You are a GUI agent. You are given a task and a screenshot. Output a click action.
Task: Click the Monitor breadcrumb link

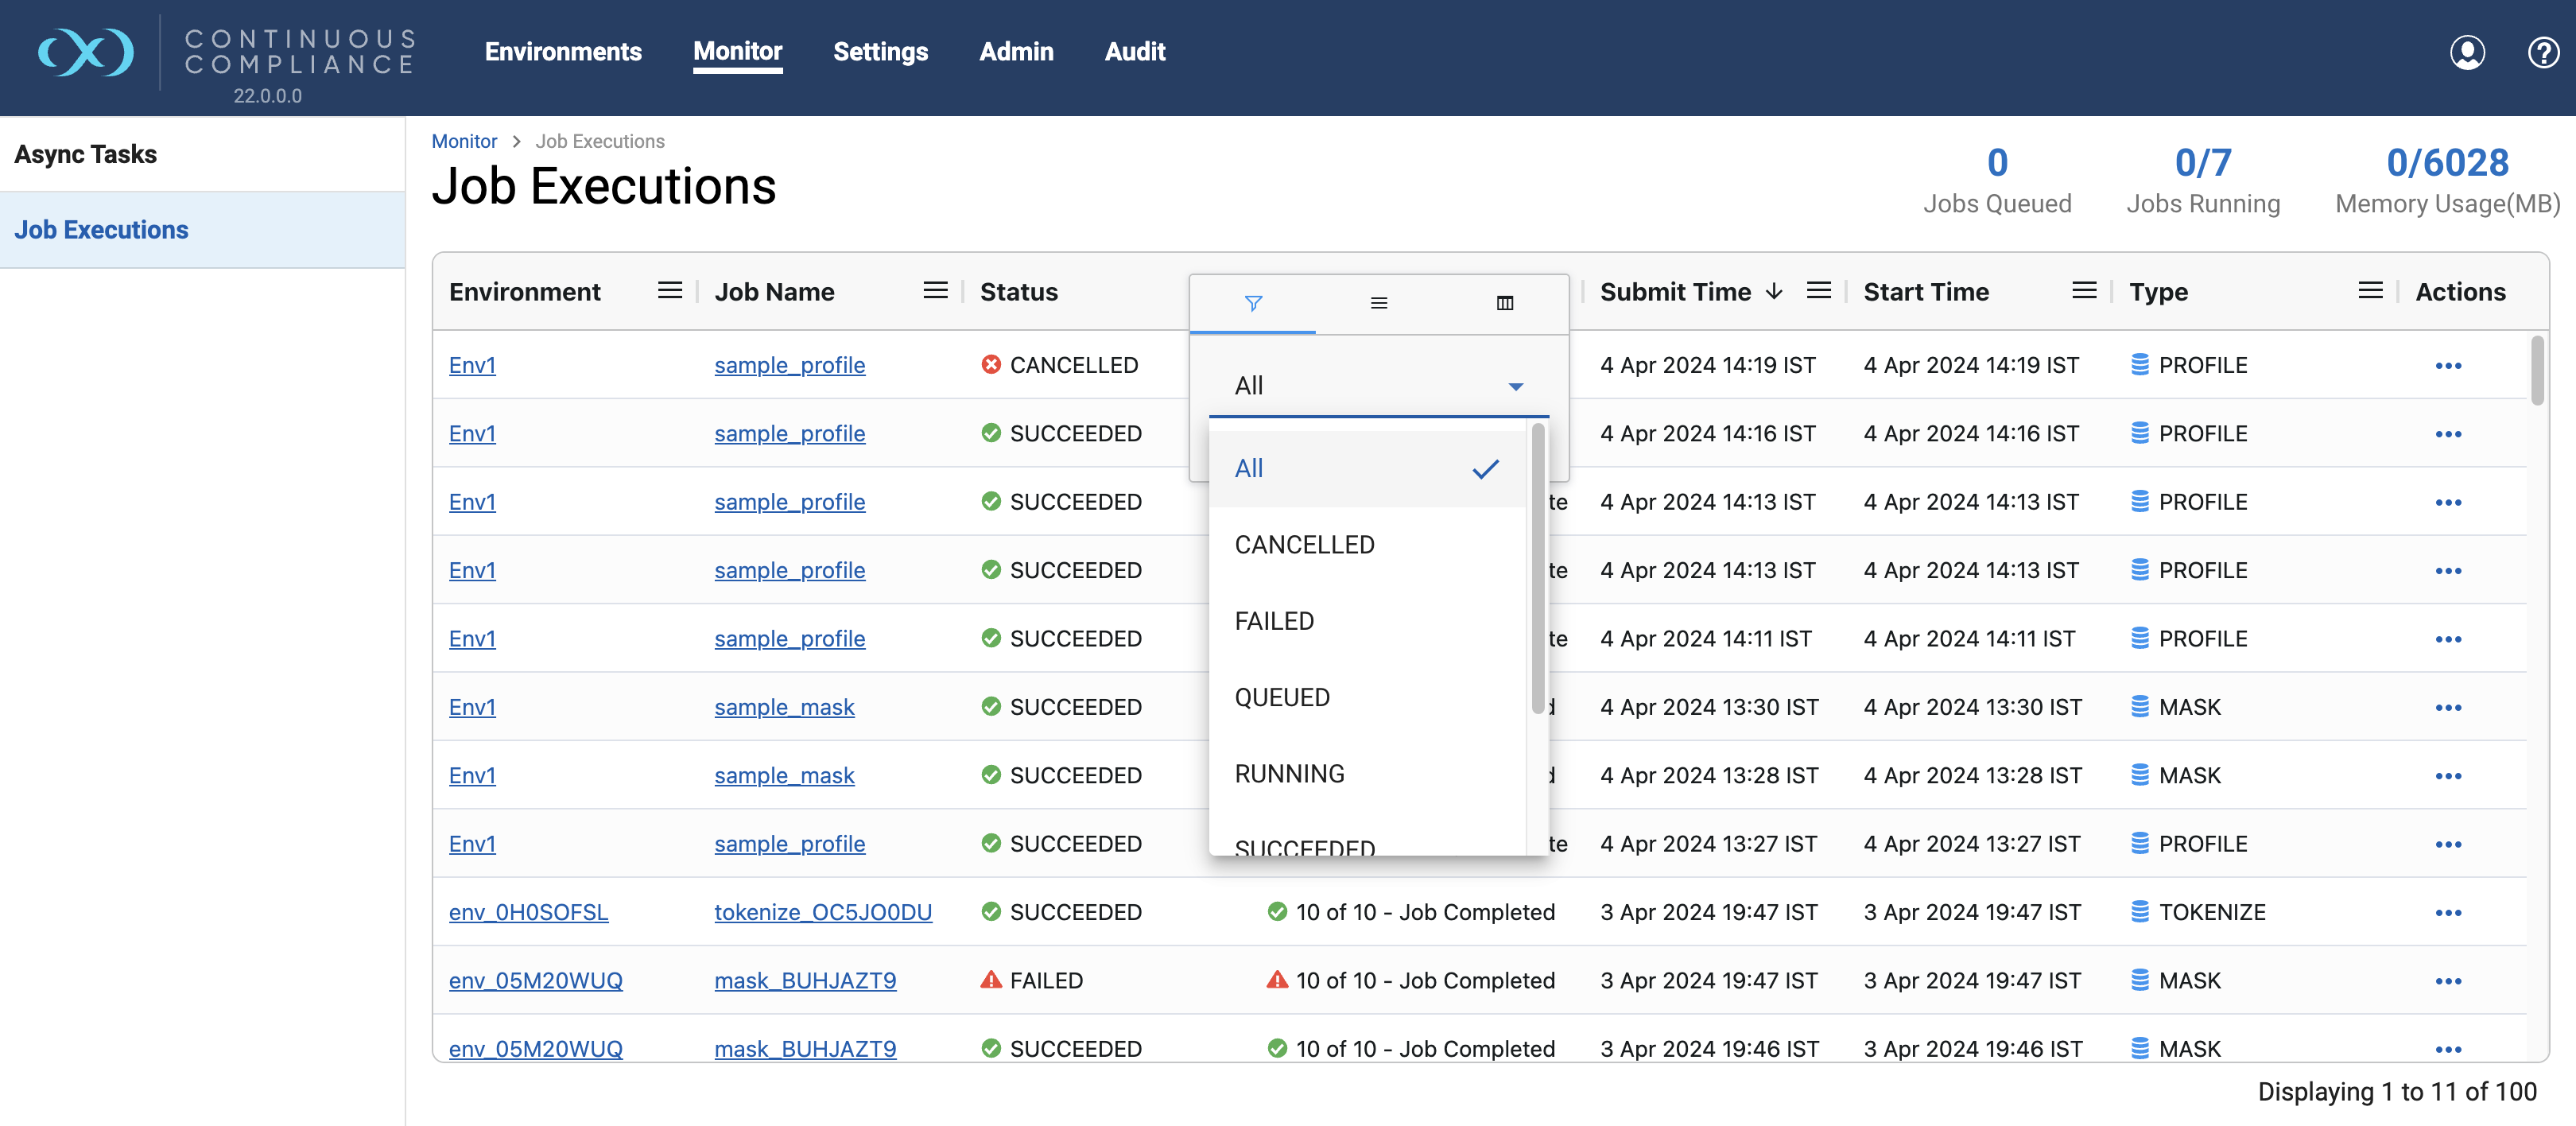[464, 141]
